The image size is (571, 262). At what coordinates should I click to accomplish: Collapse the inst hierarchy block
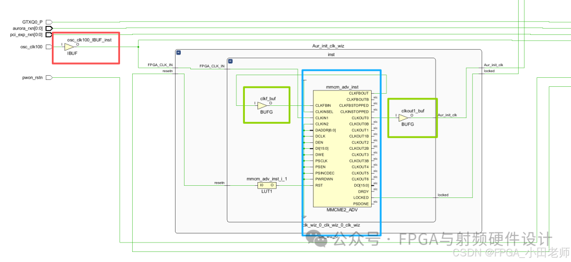click(x=231, y=61)
